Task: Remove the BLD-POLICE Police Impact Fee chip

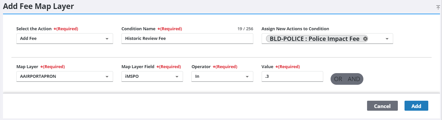Action: tap(365, 39)
